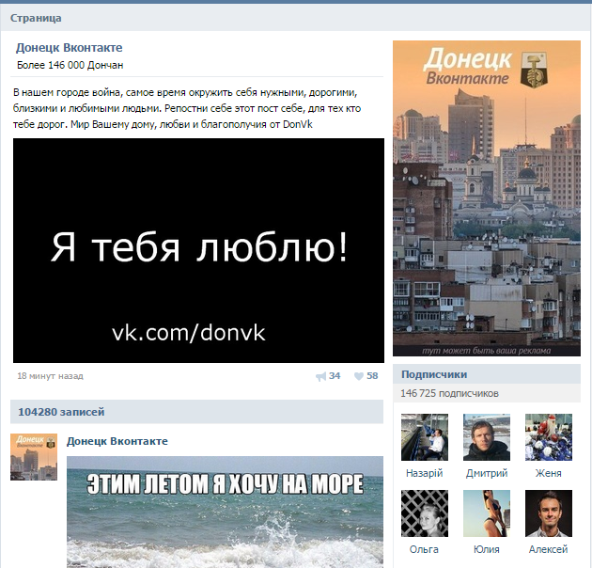Open subscriber Ольга's avatar
The image size is (592, 568).
coord(425,513)
